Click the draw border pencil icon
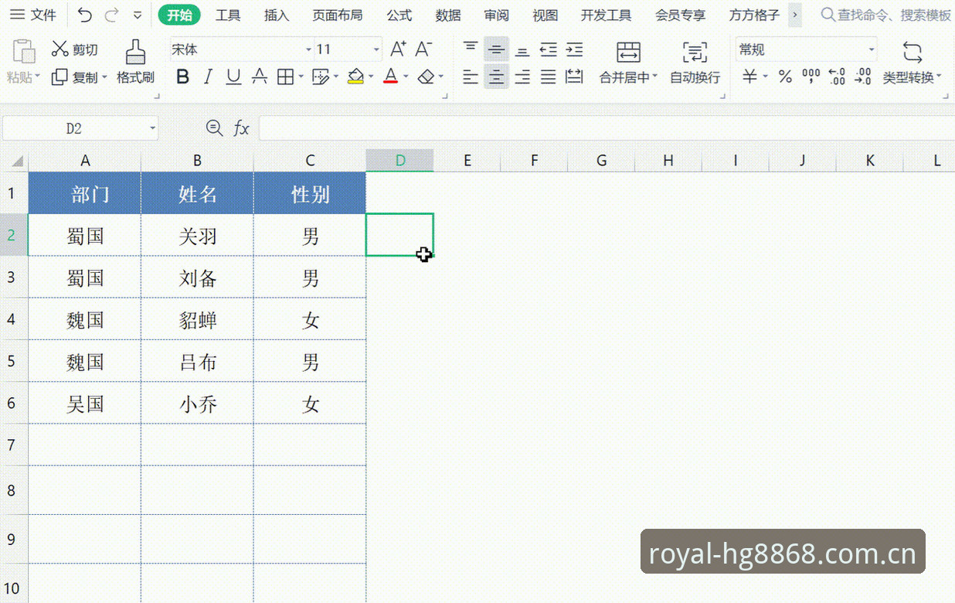The image size is (955, 603). click(x=319, y=77)
